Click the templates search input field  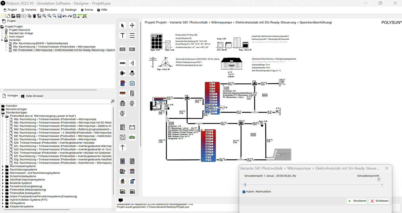tap(55, 101)
